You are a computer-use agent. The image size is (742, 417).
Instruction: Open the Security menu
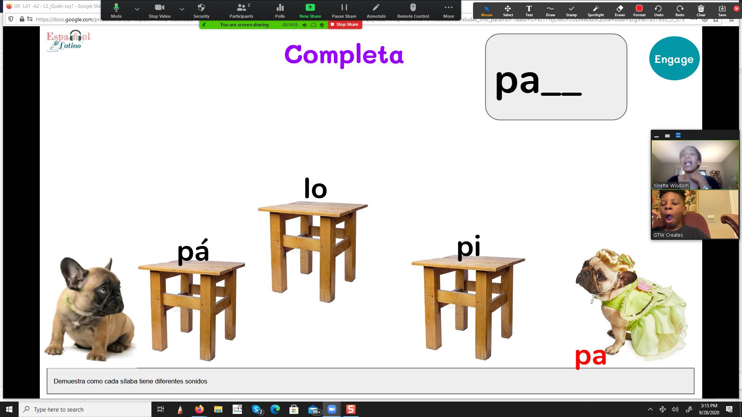[x=201, y=10]
